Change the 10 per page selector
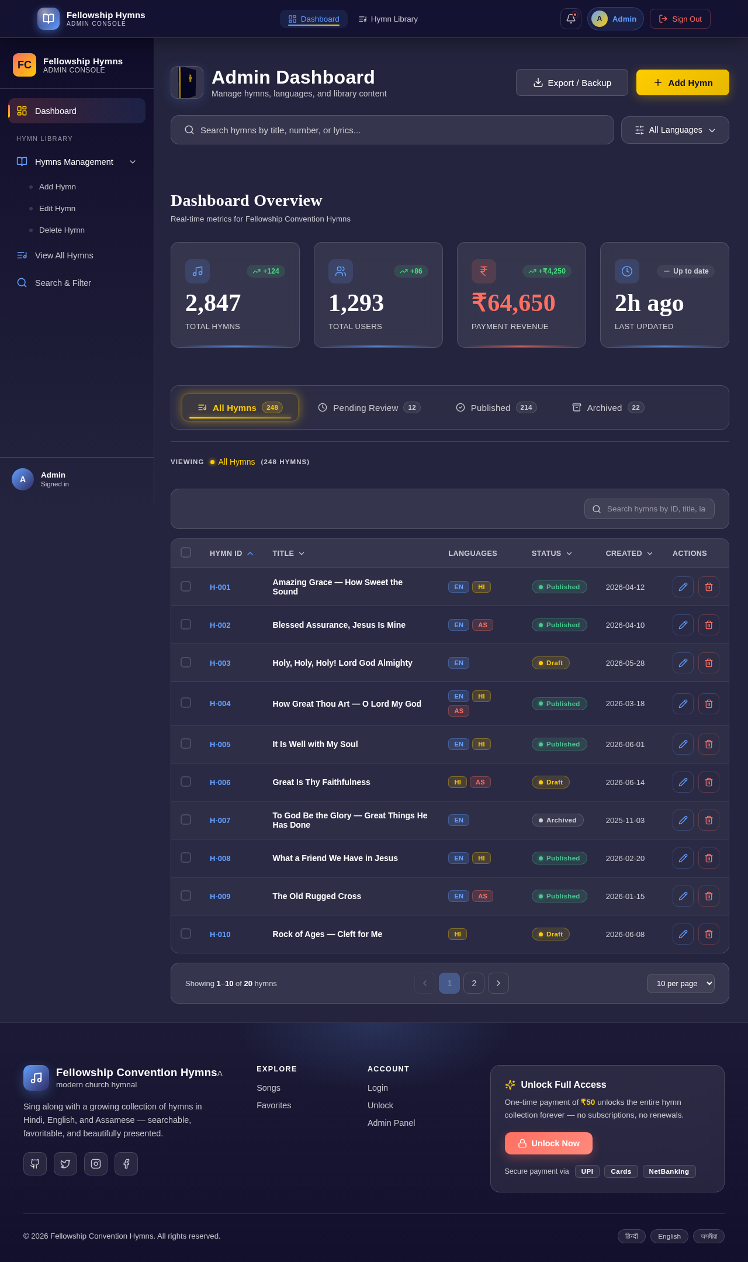Image resolution: width=748 pixels, height=1262 pixels. pyautogui.click(x=681, y=983)
